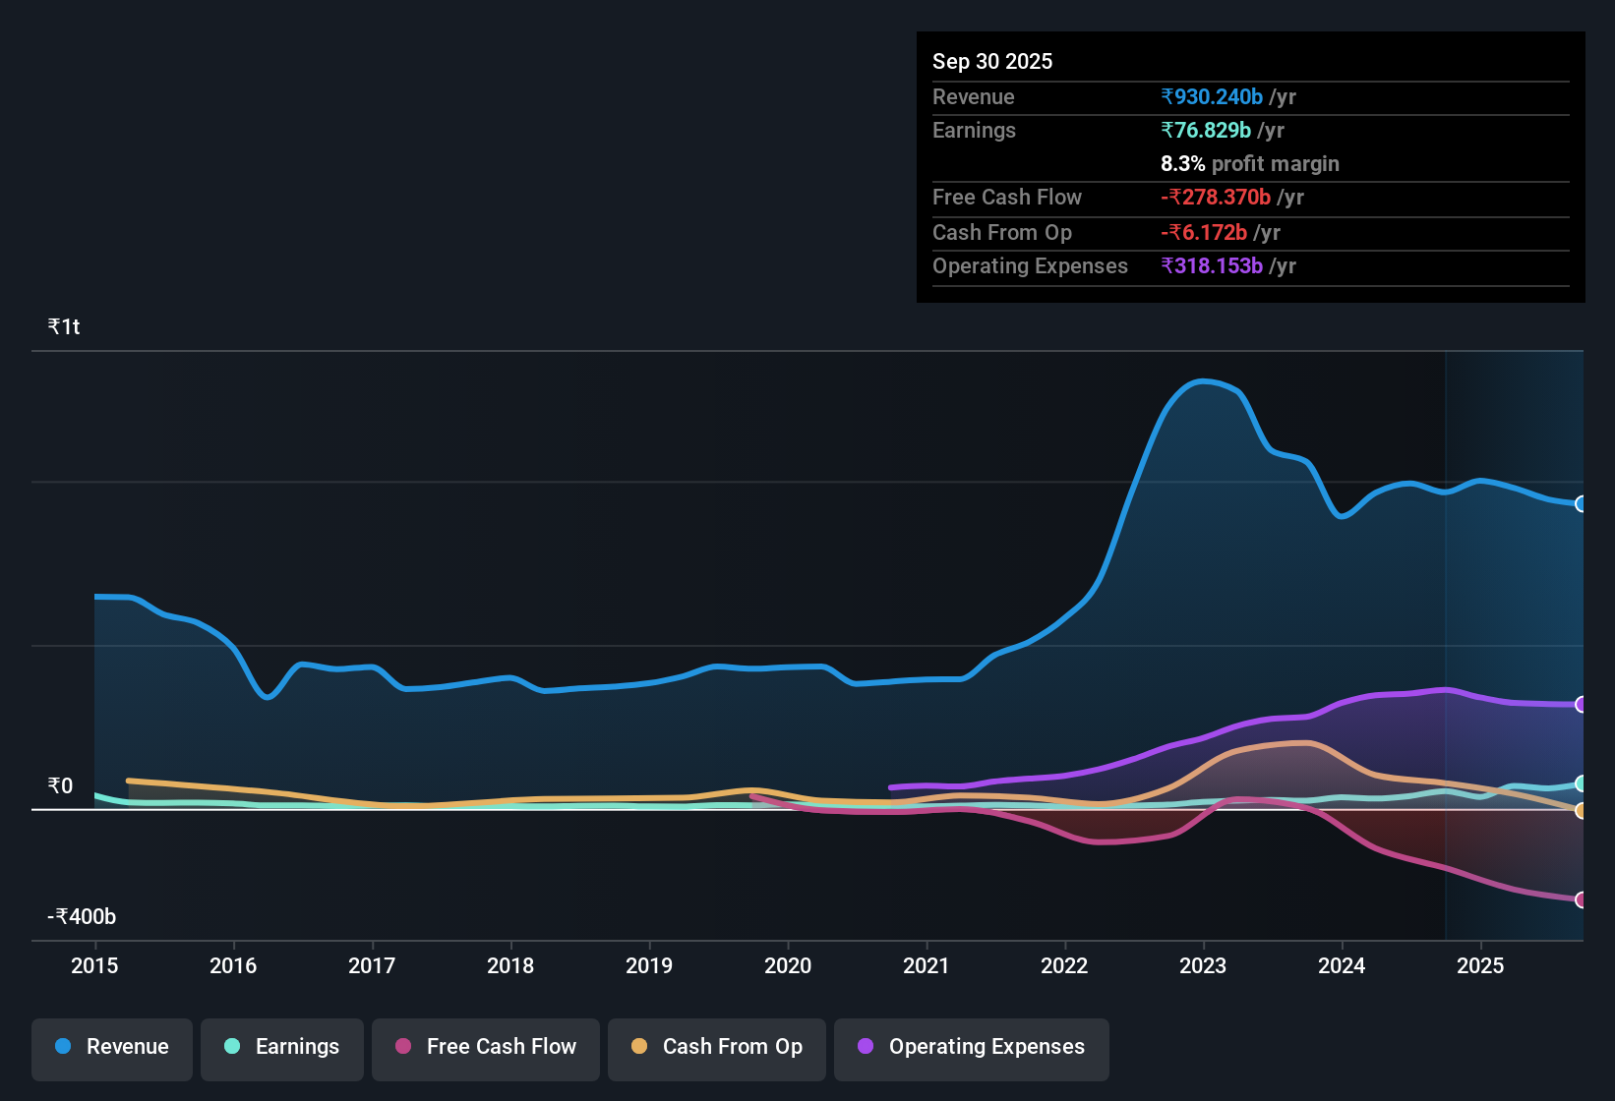Toggle visibility of the Revenue series
This screenshot has height=1101, width=1615.
tap(111, 1047)
